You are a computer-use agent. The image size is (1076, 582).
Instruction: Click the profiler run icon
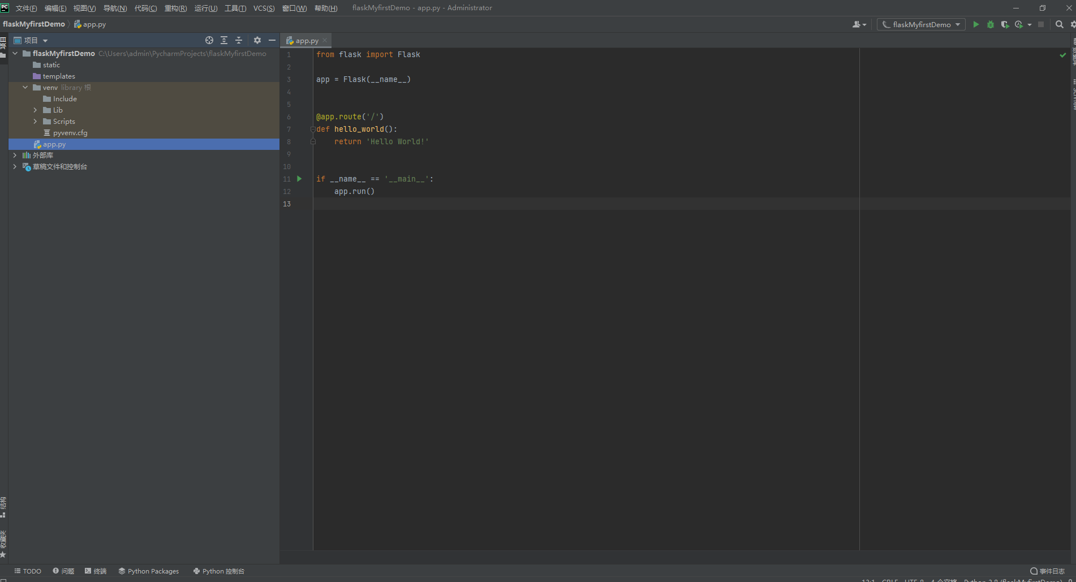1019,24
